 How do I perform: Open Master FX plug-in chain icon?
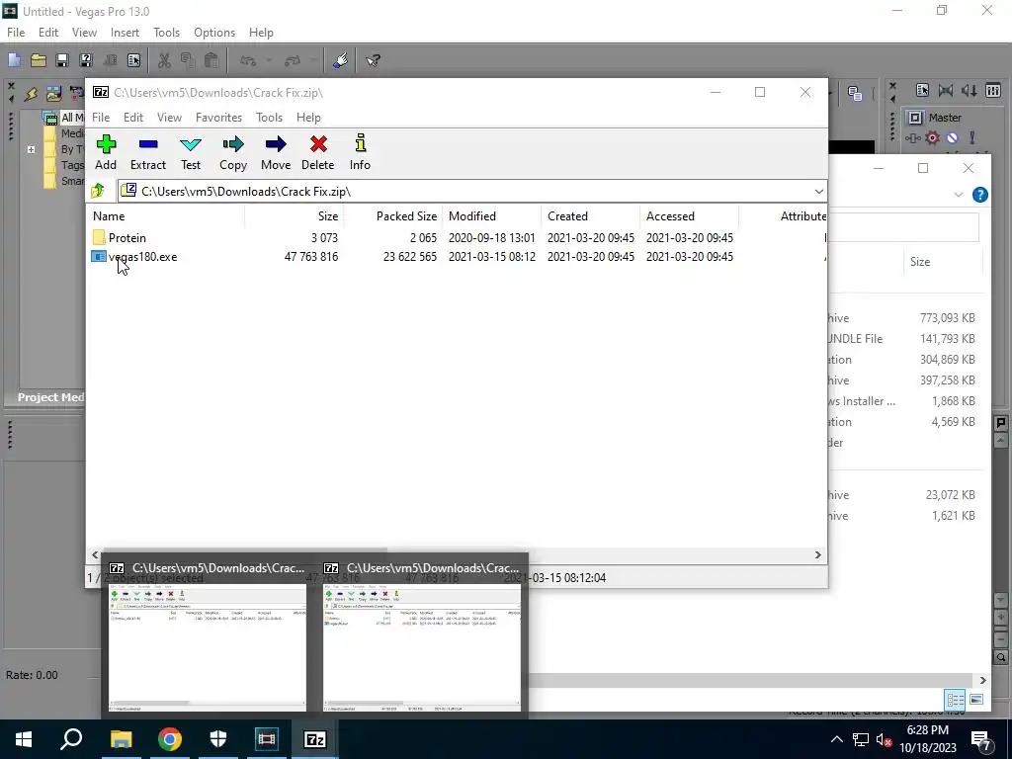[x=912, y=138]
